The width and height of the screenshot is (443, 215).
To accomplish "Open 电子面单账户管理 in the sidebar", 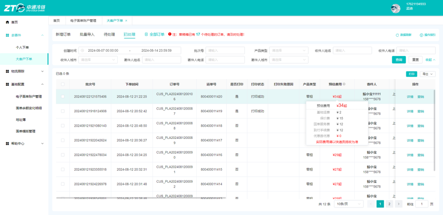I will 29,97.
